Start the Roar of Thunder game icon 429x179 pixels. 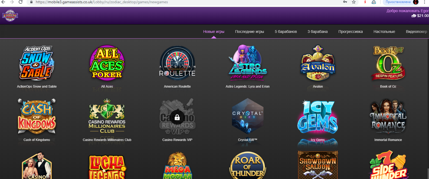coord(248,165)
